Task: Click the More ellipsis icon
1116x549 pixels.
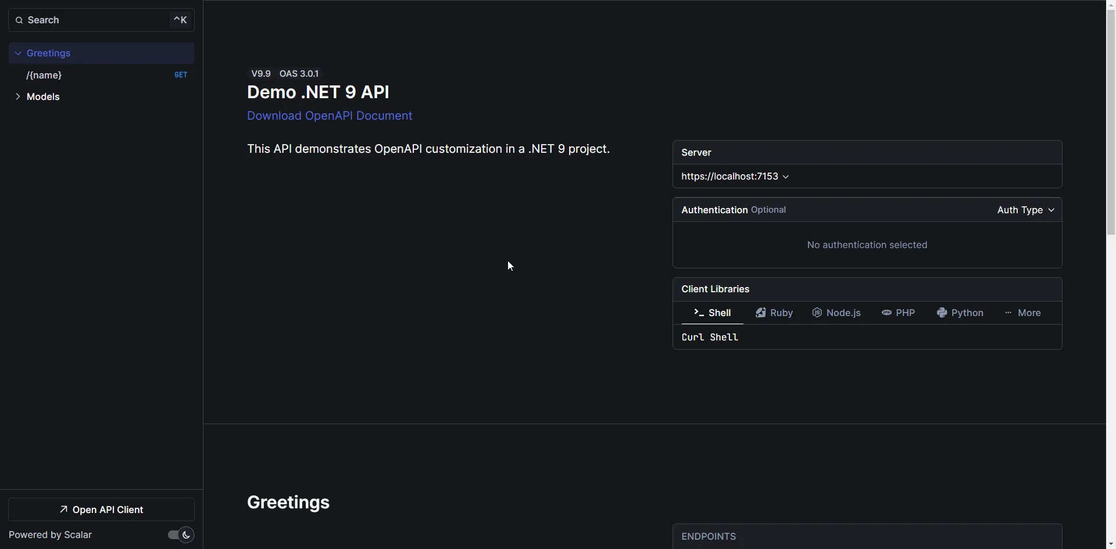Action: click(x=1008, y=313)
